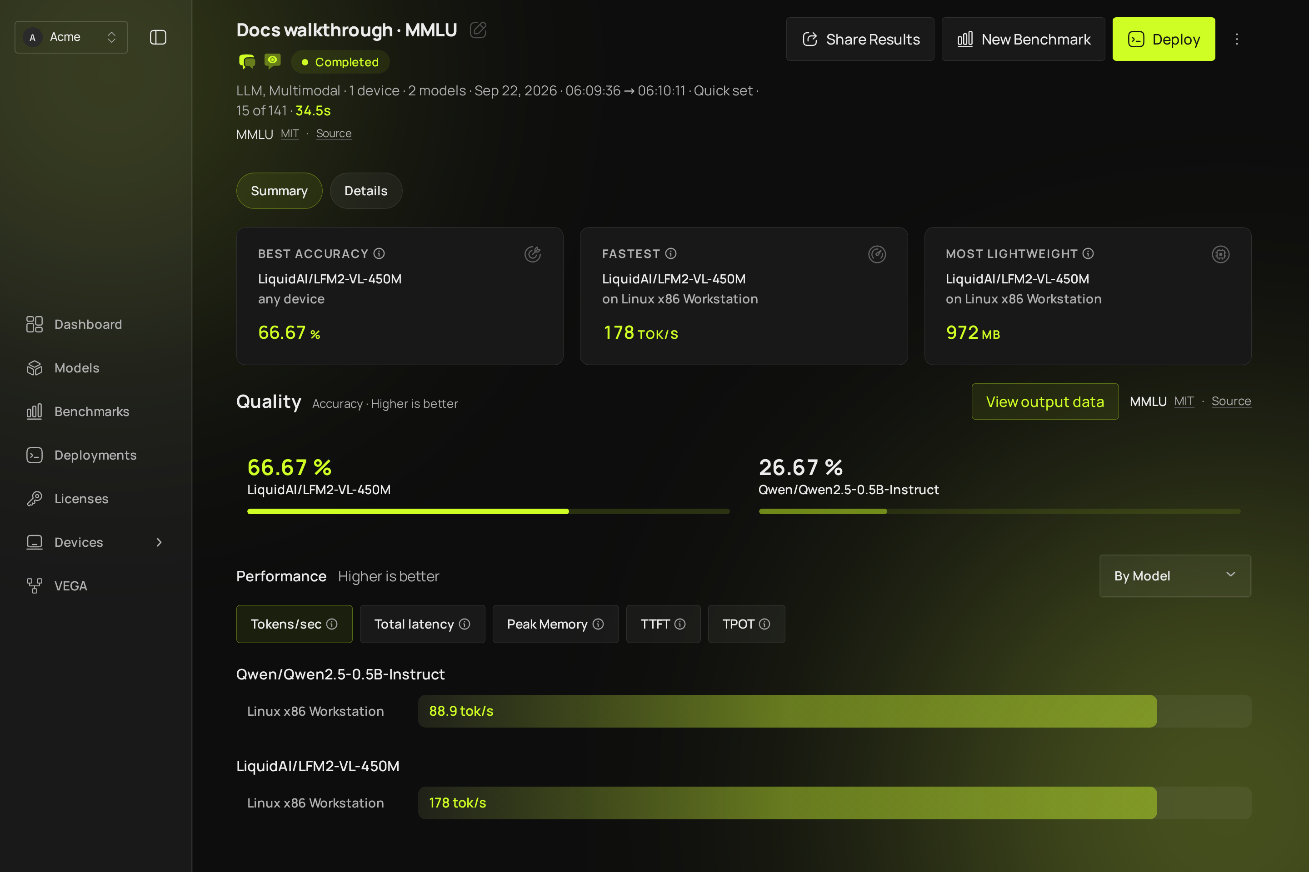Click the Share Results button
The height and width of the screenshot is (872, 1309).
point(860,39)
